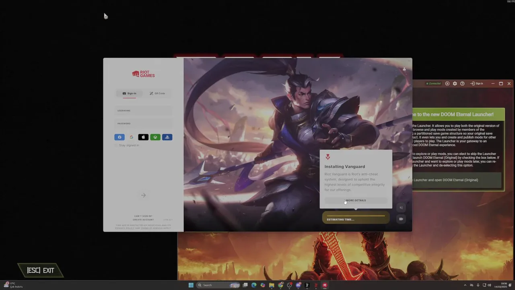
Task: Open Copilot from taskbar
Action: 263,285
